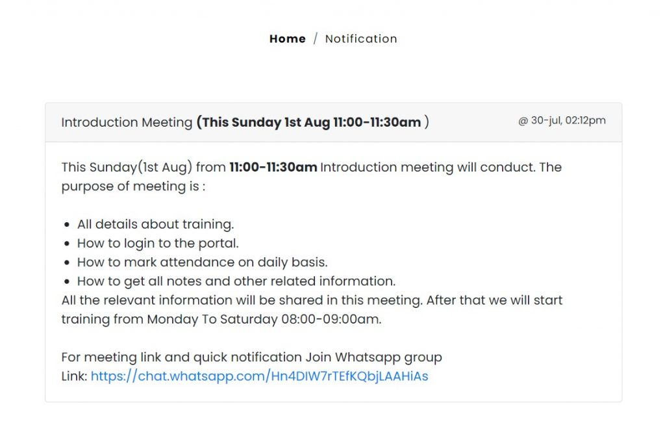Click the 'How to get all notes' bullet

point(236,281)
